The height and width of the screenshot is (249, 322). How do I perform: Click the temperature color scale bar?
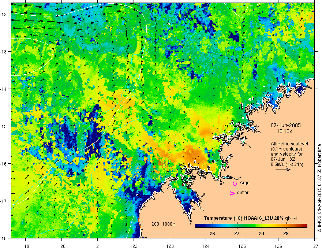251,226
